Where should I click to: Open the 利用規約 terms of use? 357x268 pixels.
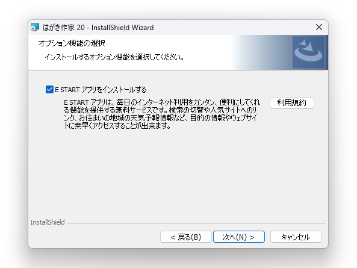291,103
